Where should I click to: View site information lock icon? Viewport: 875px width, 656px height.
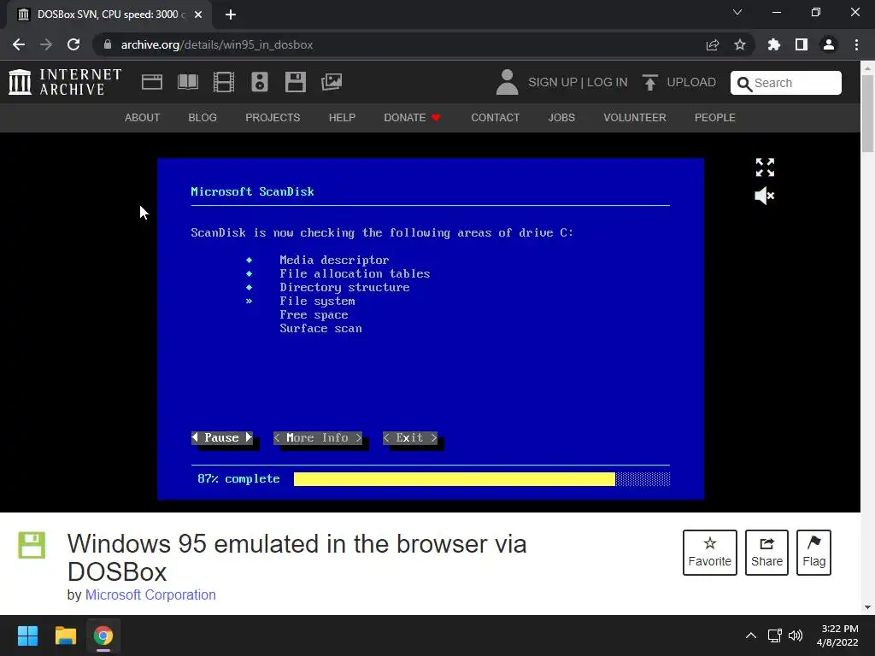coord(108,44)
